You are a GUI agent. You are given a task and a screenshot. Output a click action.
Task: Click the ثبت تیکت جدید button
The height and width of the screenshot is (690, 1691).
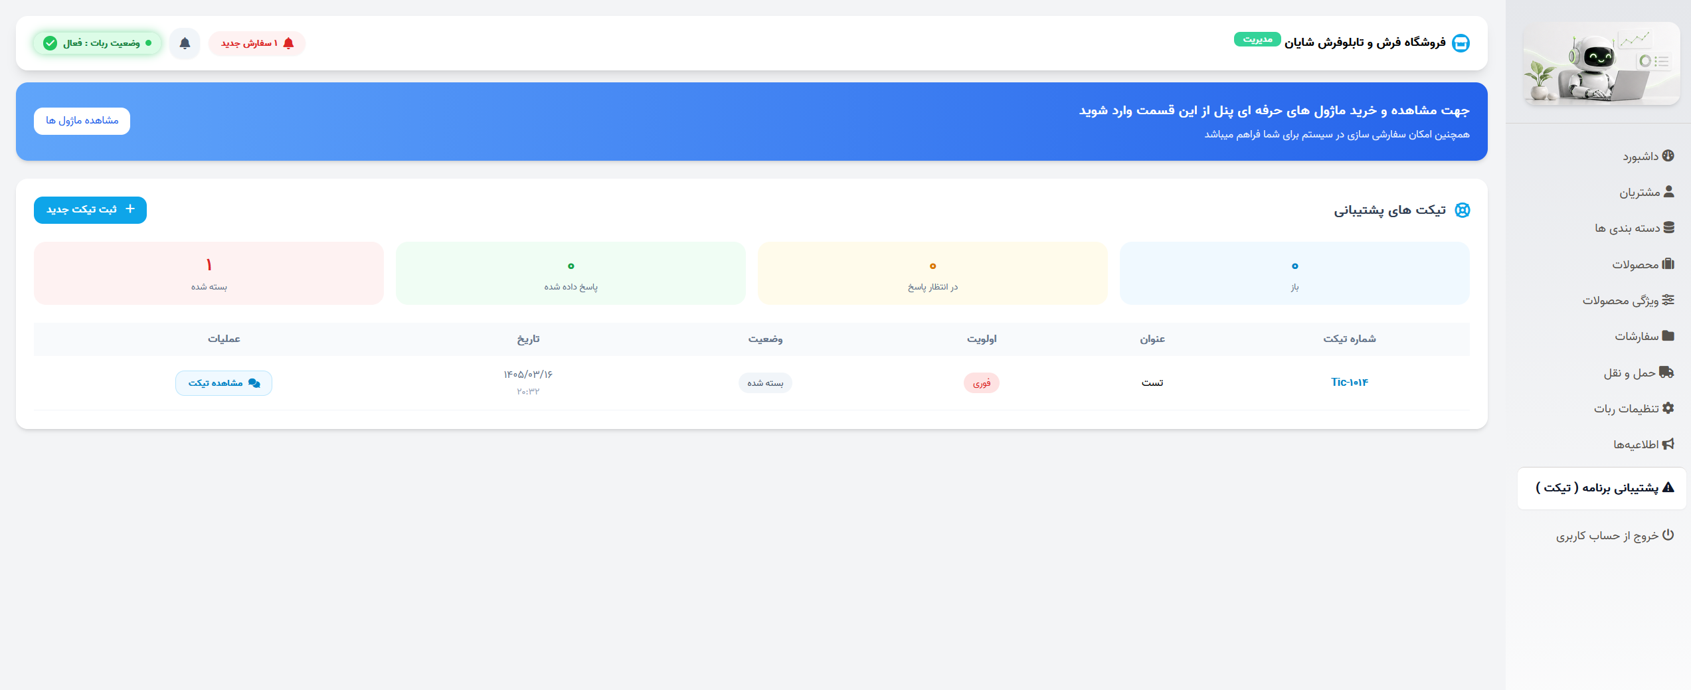(x=90, y=210)
